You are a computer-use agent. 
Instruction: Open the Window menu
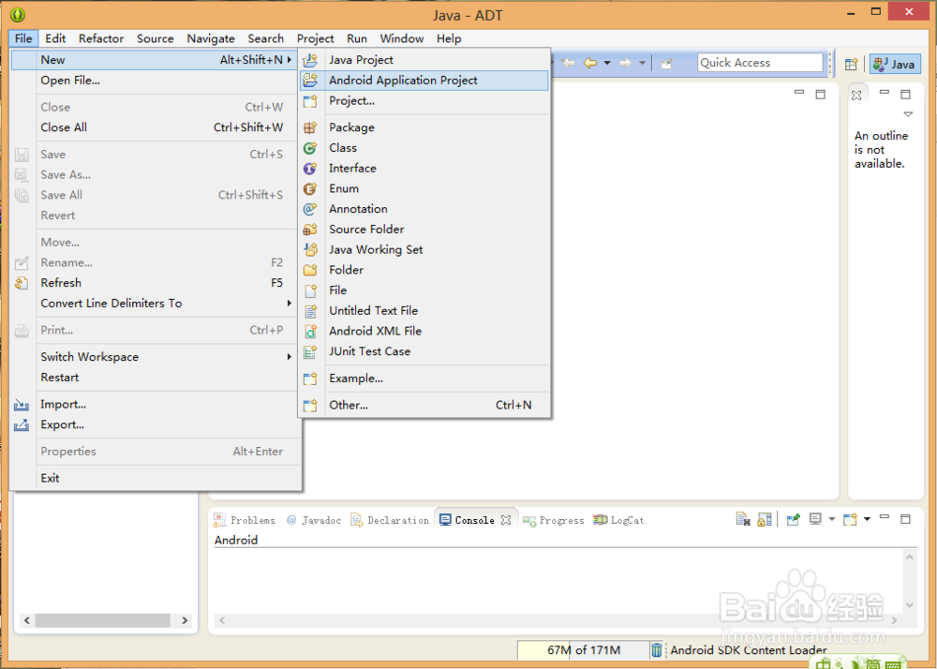(402, 38)
